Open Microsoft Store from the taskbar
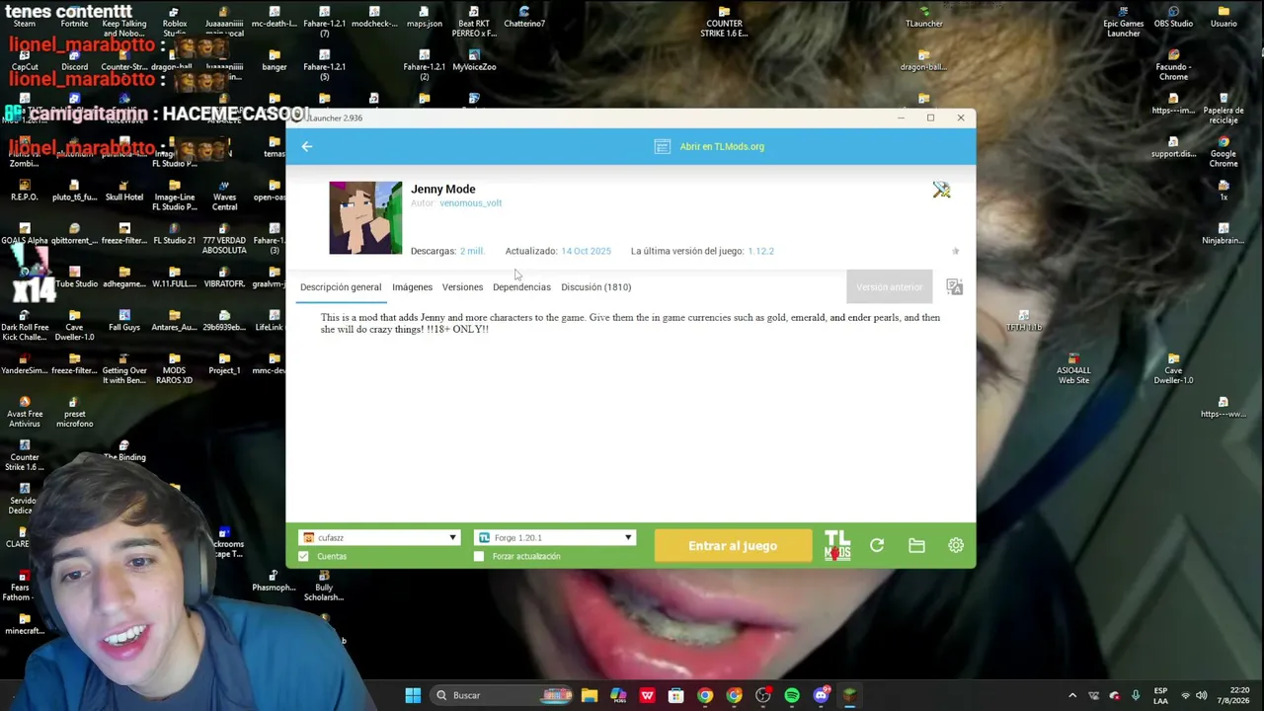 (x=675, y=695)
